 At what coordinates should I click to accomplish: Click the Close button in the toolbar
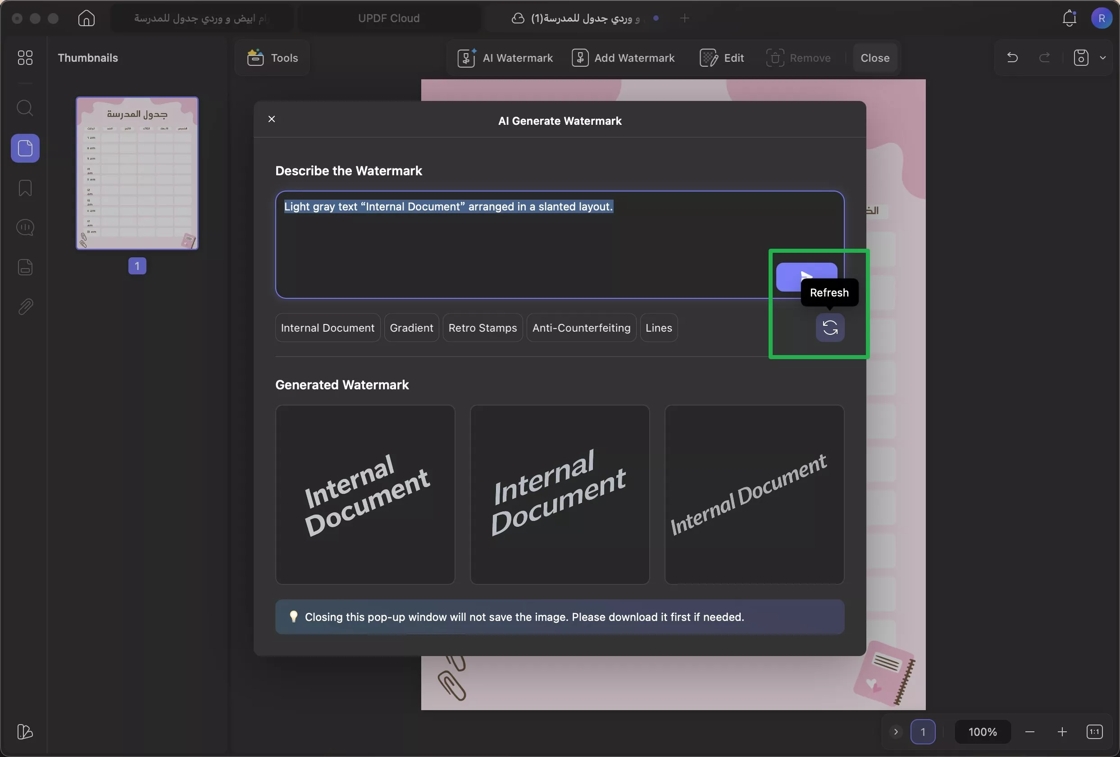(875, 58)
